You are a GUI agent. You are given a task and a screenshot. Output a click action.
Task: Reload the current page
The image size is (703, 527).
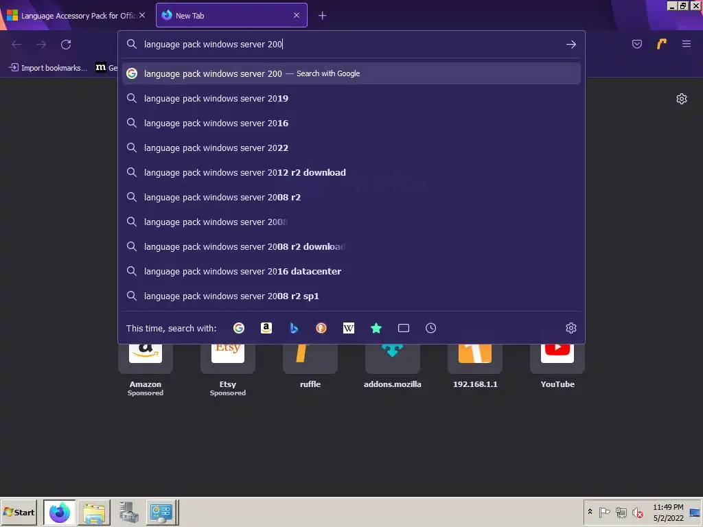pyautogui.click(x=66, y=44)
